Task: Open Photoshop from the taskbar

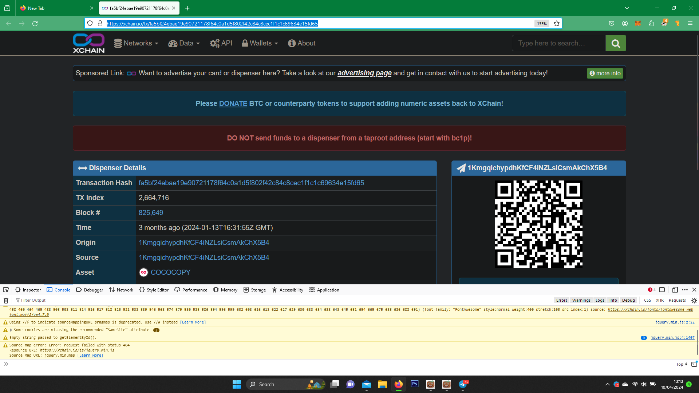Action: click(x=414, y=384)
